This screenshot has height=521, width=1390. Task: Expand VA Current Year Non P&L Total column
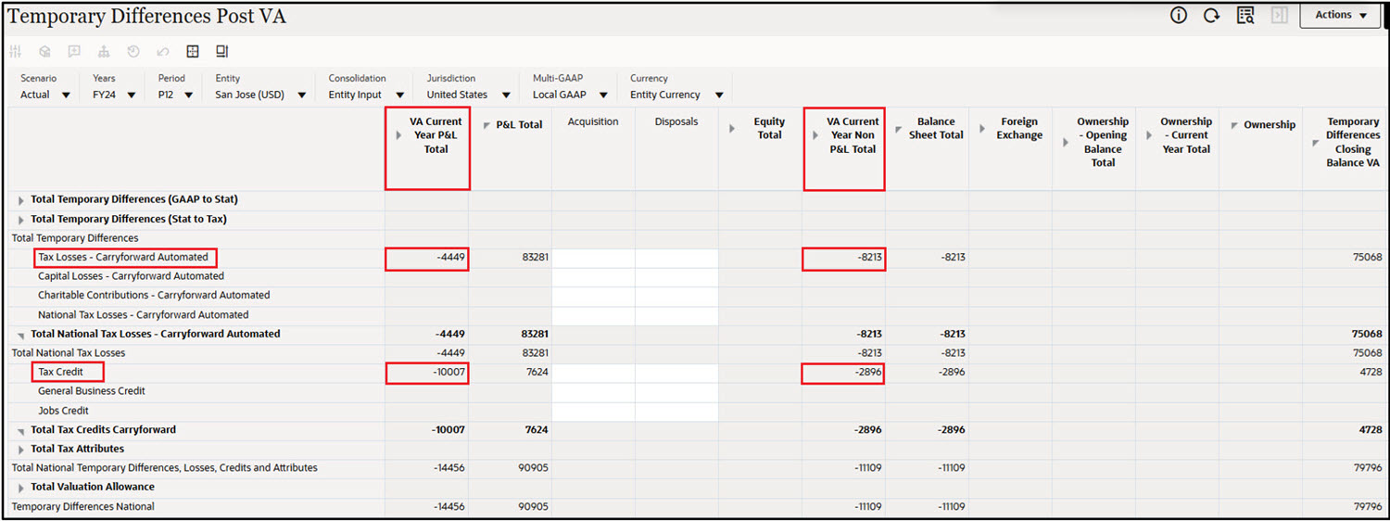tap(816, 135)
